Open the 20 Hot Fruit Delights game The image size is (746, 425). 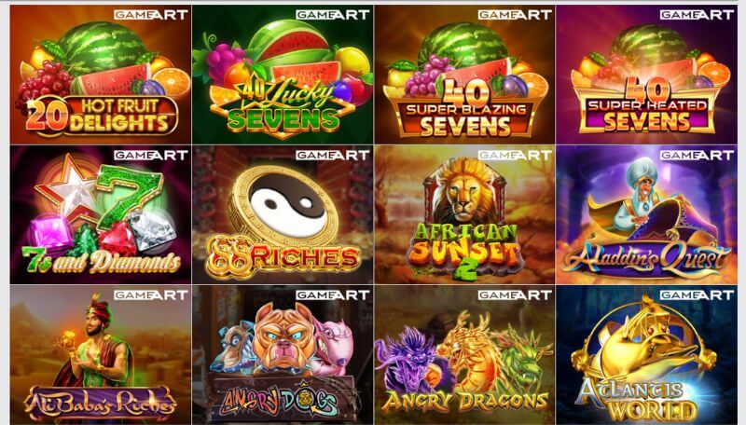[101, 75]
